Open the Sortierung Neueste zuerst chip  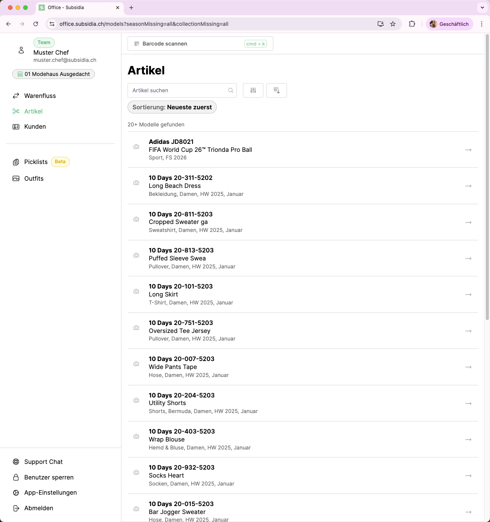pos(172,107)
